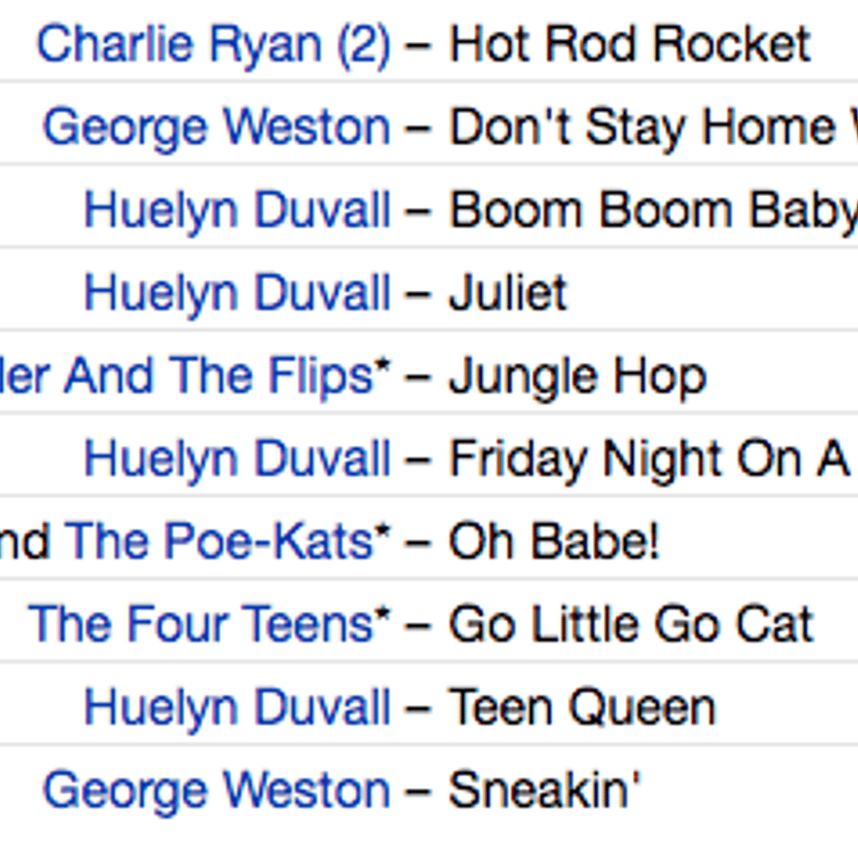Open the 'And The Flips*' artist link
The image size is (858, 858).
pos(195,377)
